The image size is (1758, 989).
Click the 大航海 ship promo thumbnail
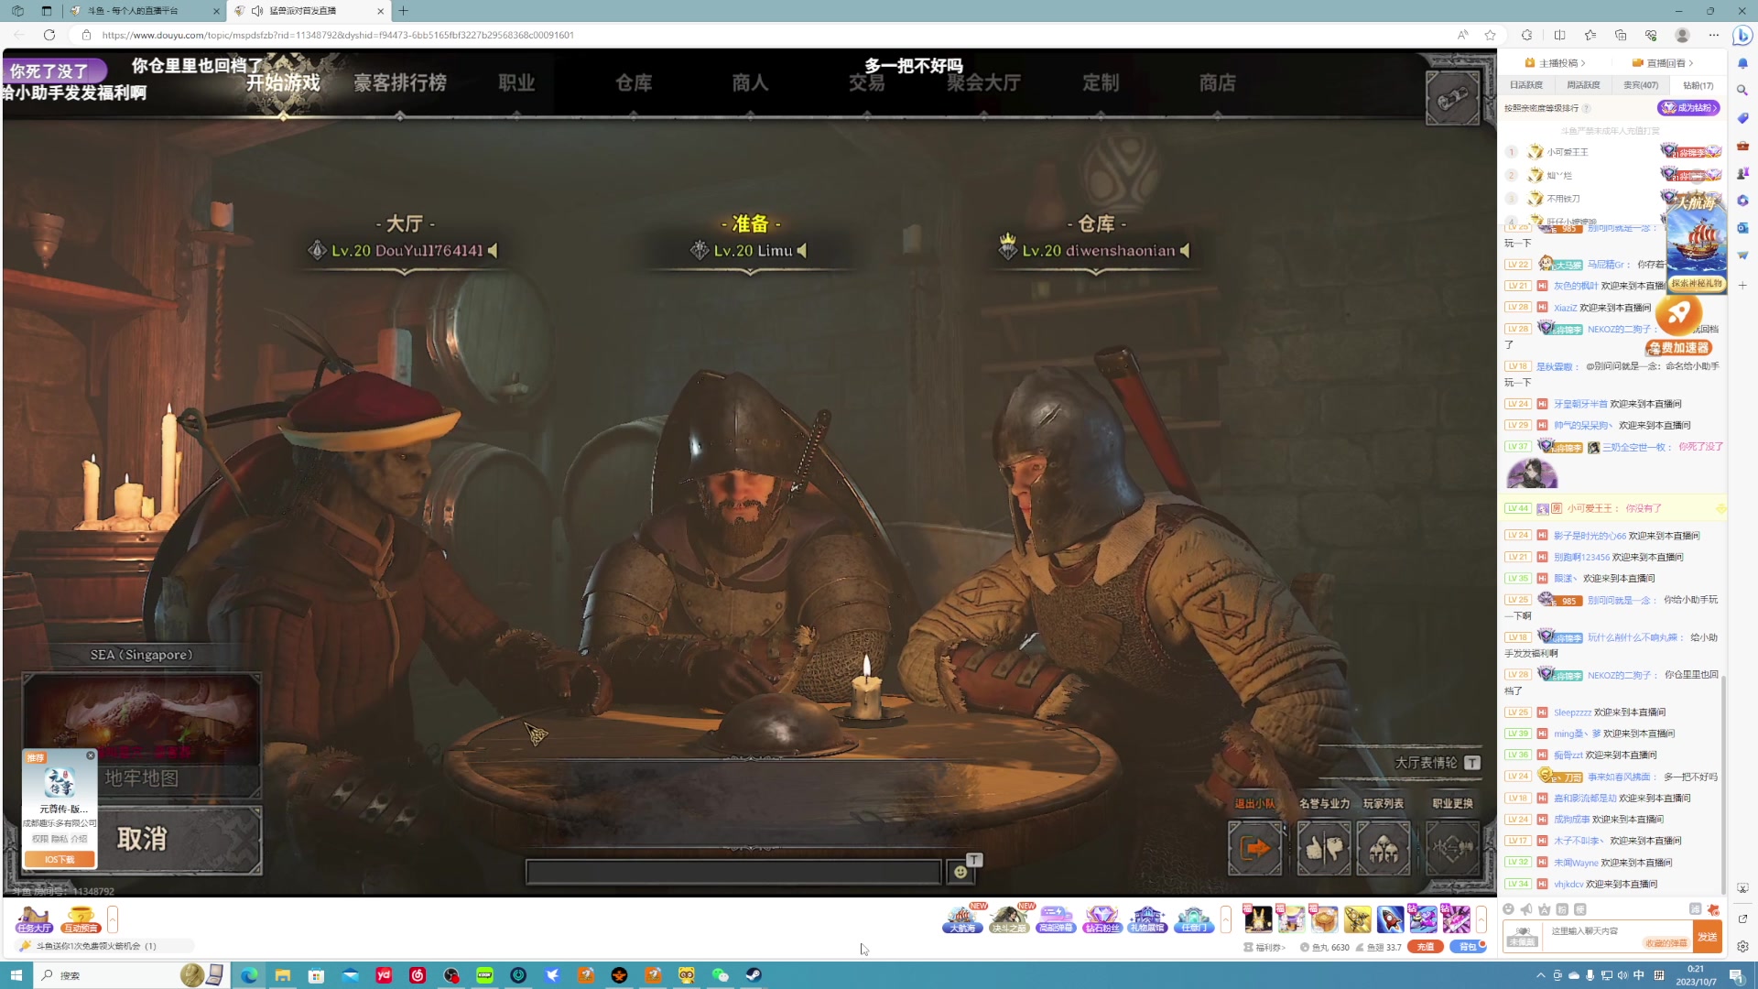coord(1696,244)
